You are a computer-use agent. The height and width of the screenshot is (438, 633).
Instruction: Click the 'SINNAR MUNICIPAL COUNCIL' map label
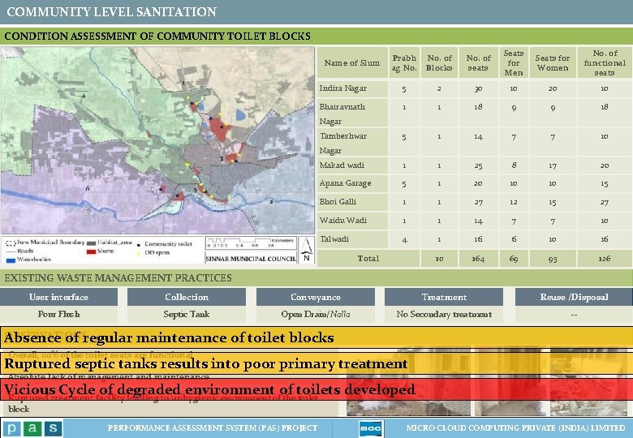pyautogui.click(x=251, y=259)
